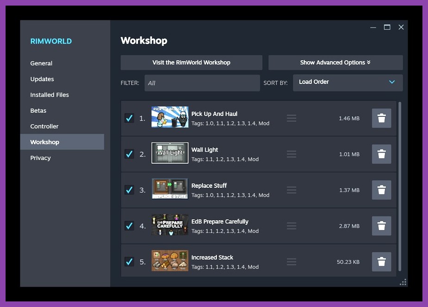Image resolution: width=428 pixels, height=307 pixels.
Task: Select the Betas tab
Action: [38, 110]
